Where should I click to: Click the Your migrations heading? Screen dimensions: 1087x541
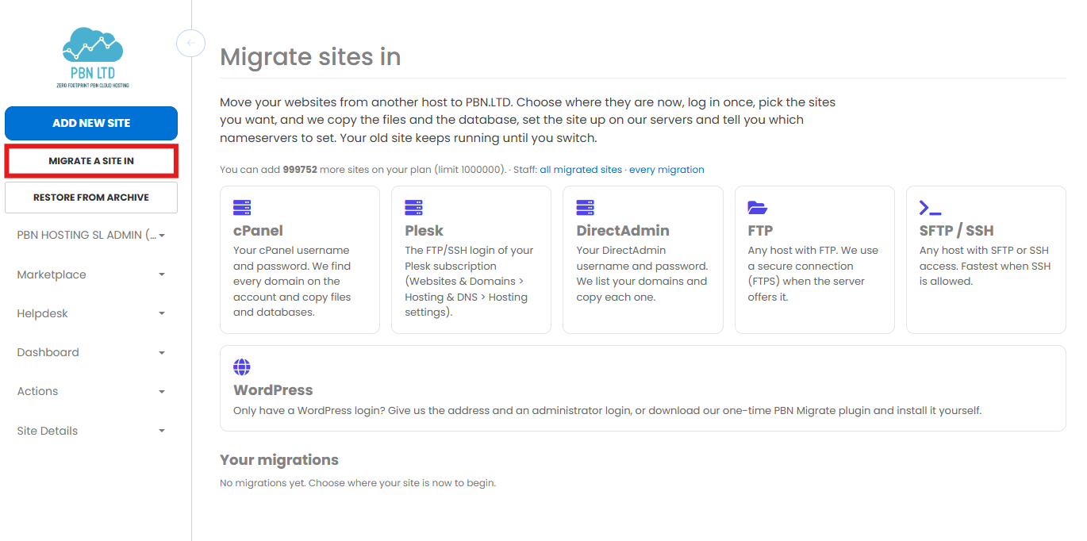pos(279,460)
